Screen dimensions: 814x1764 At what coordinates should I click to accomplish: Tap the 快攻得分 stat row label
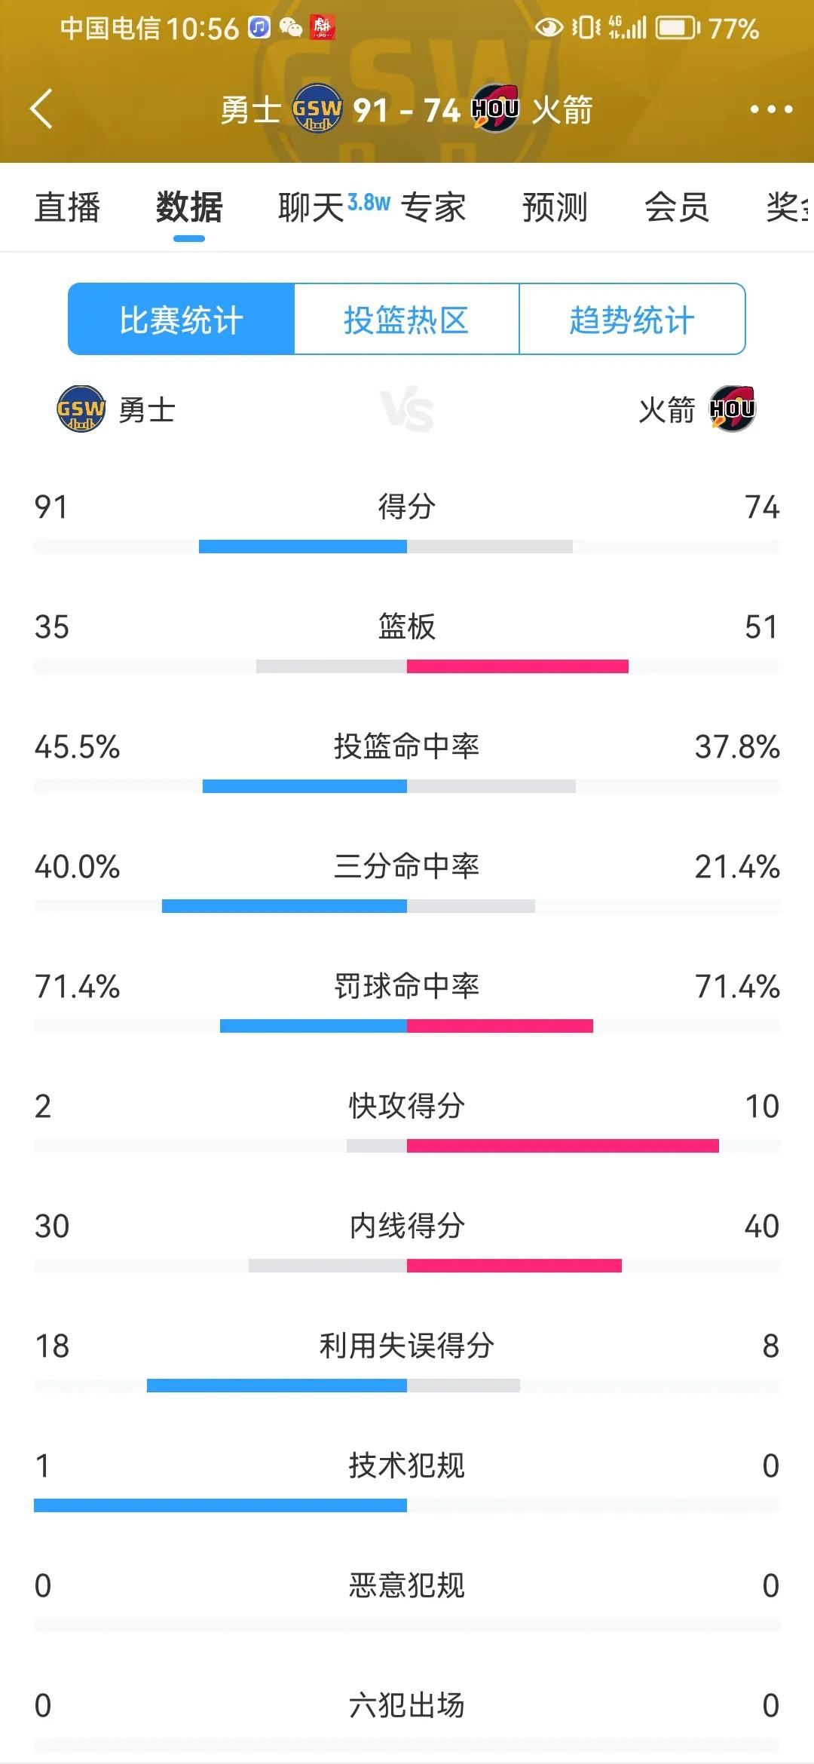[407, 1106]
